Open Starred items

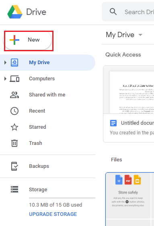click(37, 127)
